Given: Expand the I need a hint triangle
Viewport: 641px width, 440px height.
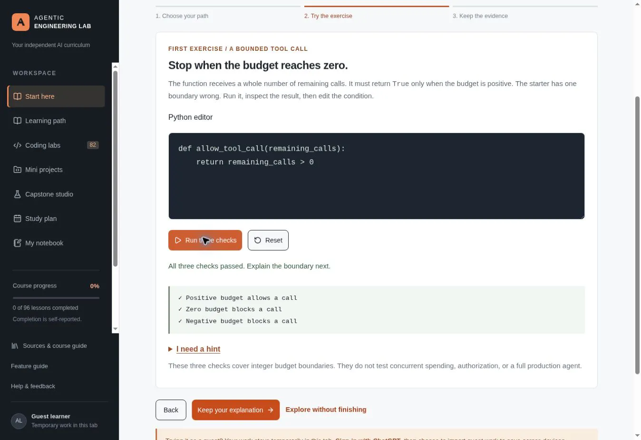Looking at the screenshot, I should [x=170, y=349].
